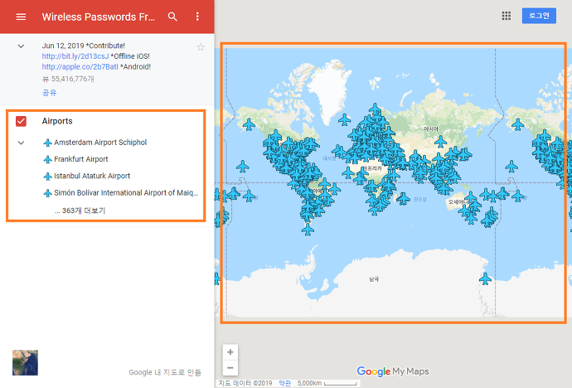Click the 5,000km map scale indicator
The height and width of the screenshot is (388, 572).
(x=327, y=383)
